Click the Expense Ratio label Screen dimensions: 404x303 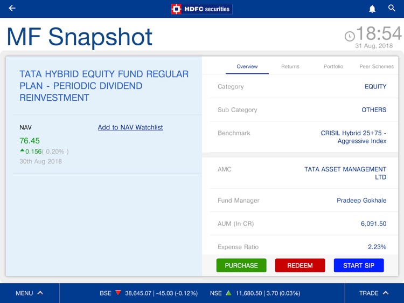238,247
